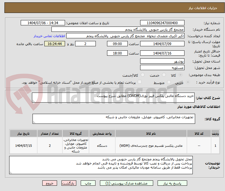Click the request creator field 'اکبر اکبری'

coord(125,36)
